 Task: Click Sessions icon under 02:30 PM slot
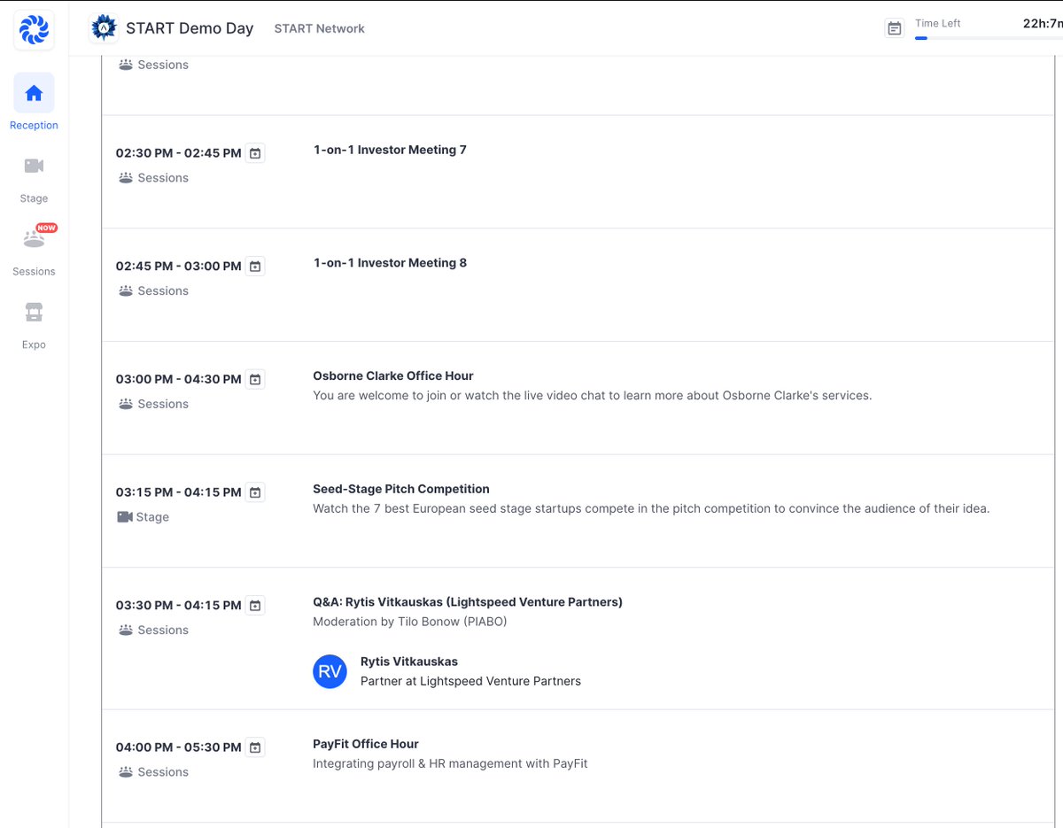pyautogui.click(x=126, y=178)
